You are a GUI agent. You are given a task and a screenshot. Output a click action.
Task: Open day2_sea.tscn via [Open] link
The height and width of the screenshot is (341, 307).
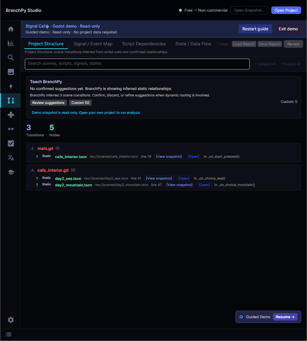tap(184, 178)
